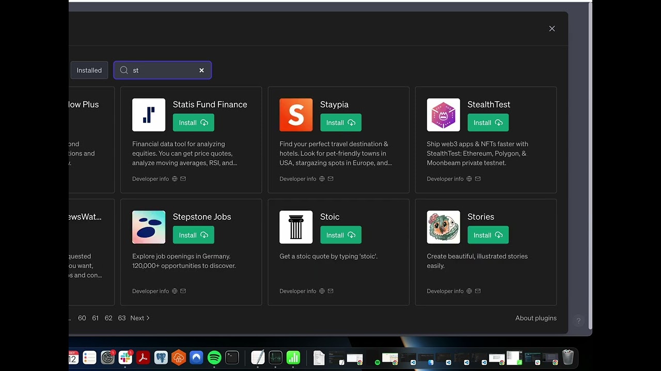Click the Stoic column logo

[296, 227]
